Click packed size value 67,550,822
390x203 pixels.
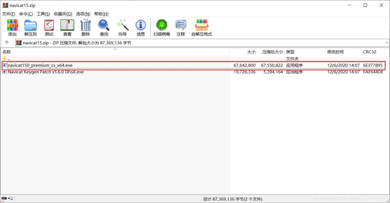[x=272, y=65]
